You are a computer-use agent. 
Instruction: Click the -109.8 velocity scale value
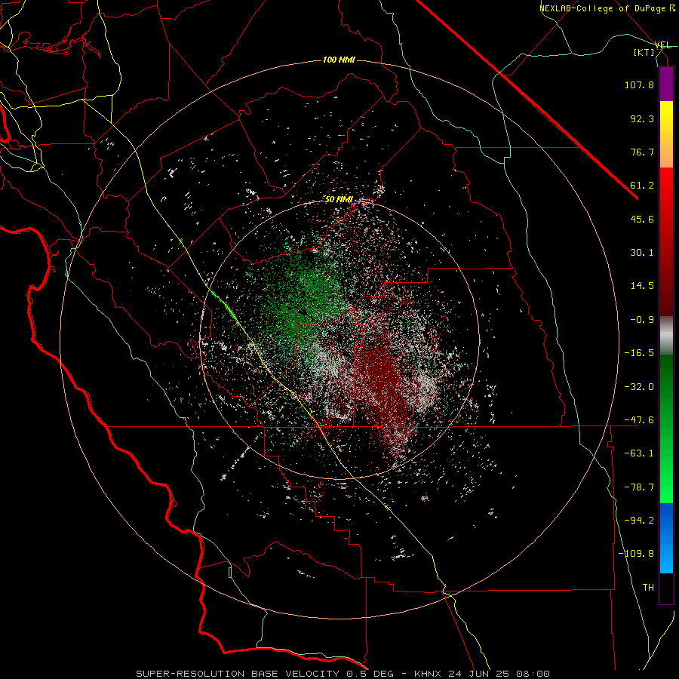click(x=636, y=554)
